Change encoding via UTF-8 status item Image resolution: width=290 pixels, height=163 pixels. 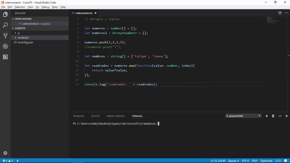click(x=245, y=161)
